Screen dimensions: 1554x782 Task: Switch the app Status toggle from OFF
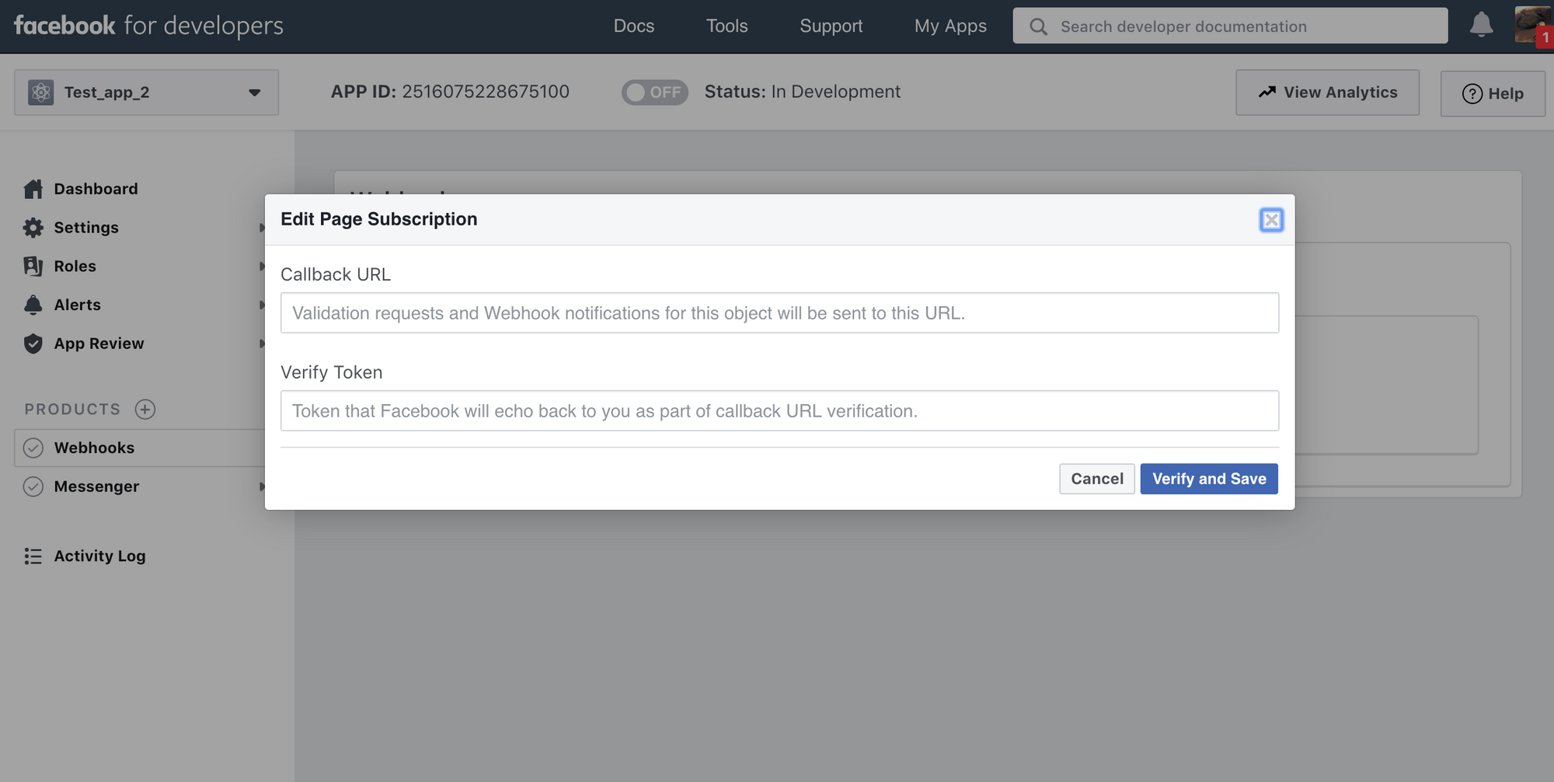(x=654, y=92)
